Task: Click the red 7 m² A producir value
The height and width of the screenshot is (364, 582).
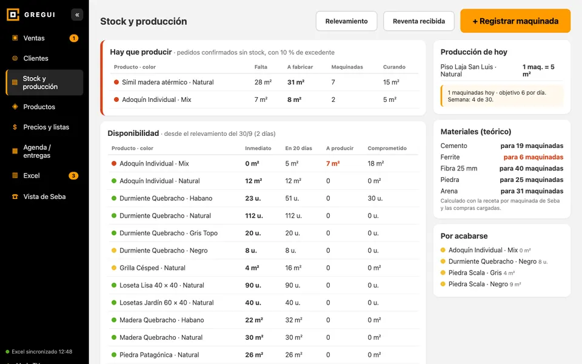Action: point(333,163)
